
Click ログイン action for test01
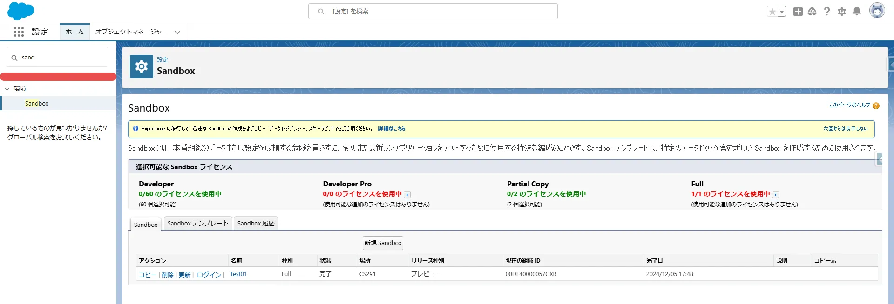209,275
